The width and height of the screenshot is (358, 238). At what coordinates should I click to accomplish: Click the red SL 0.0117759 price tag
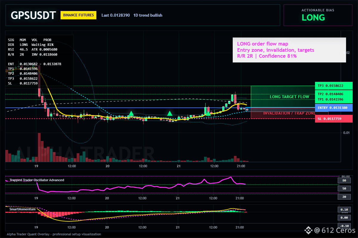[x=334, y=119]
